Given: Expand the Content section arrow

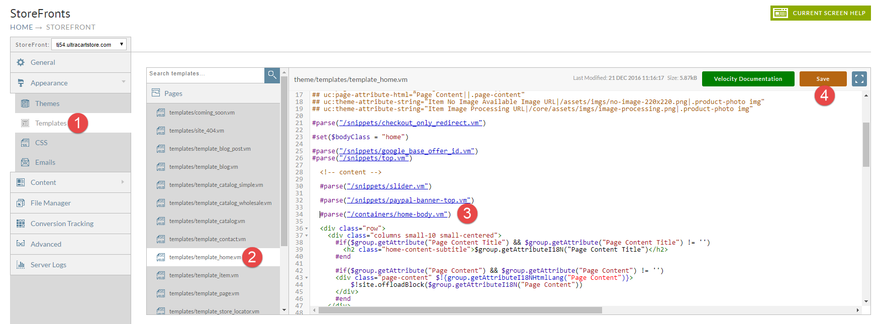Looking at the screenshot, I should [x=123, y=182].
